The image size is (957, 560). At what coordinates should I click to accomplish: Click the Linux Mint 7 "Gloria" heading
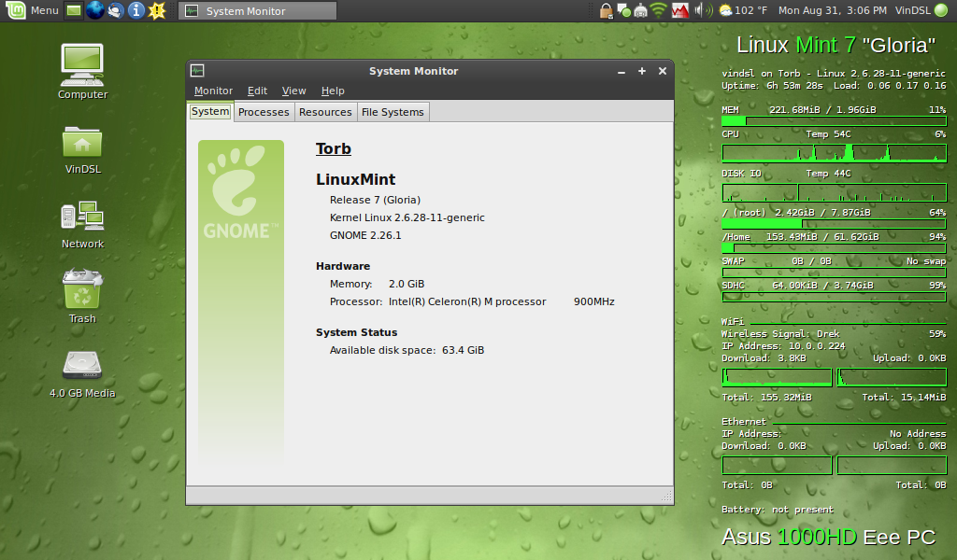click(836, 45)
